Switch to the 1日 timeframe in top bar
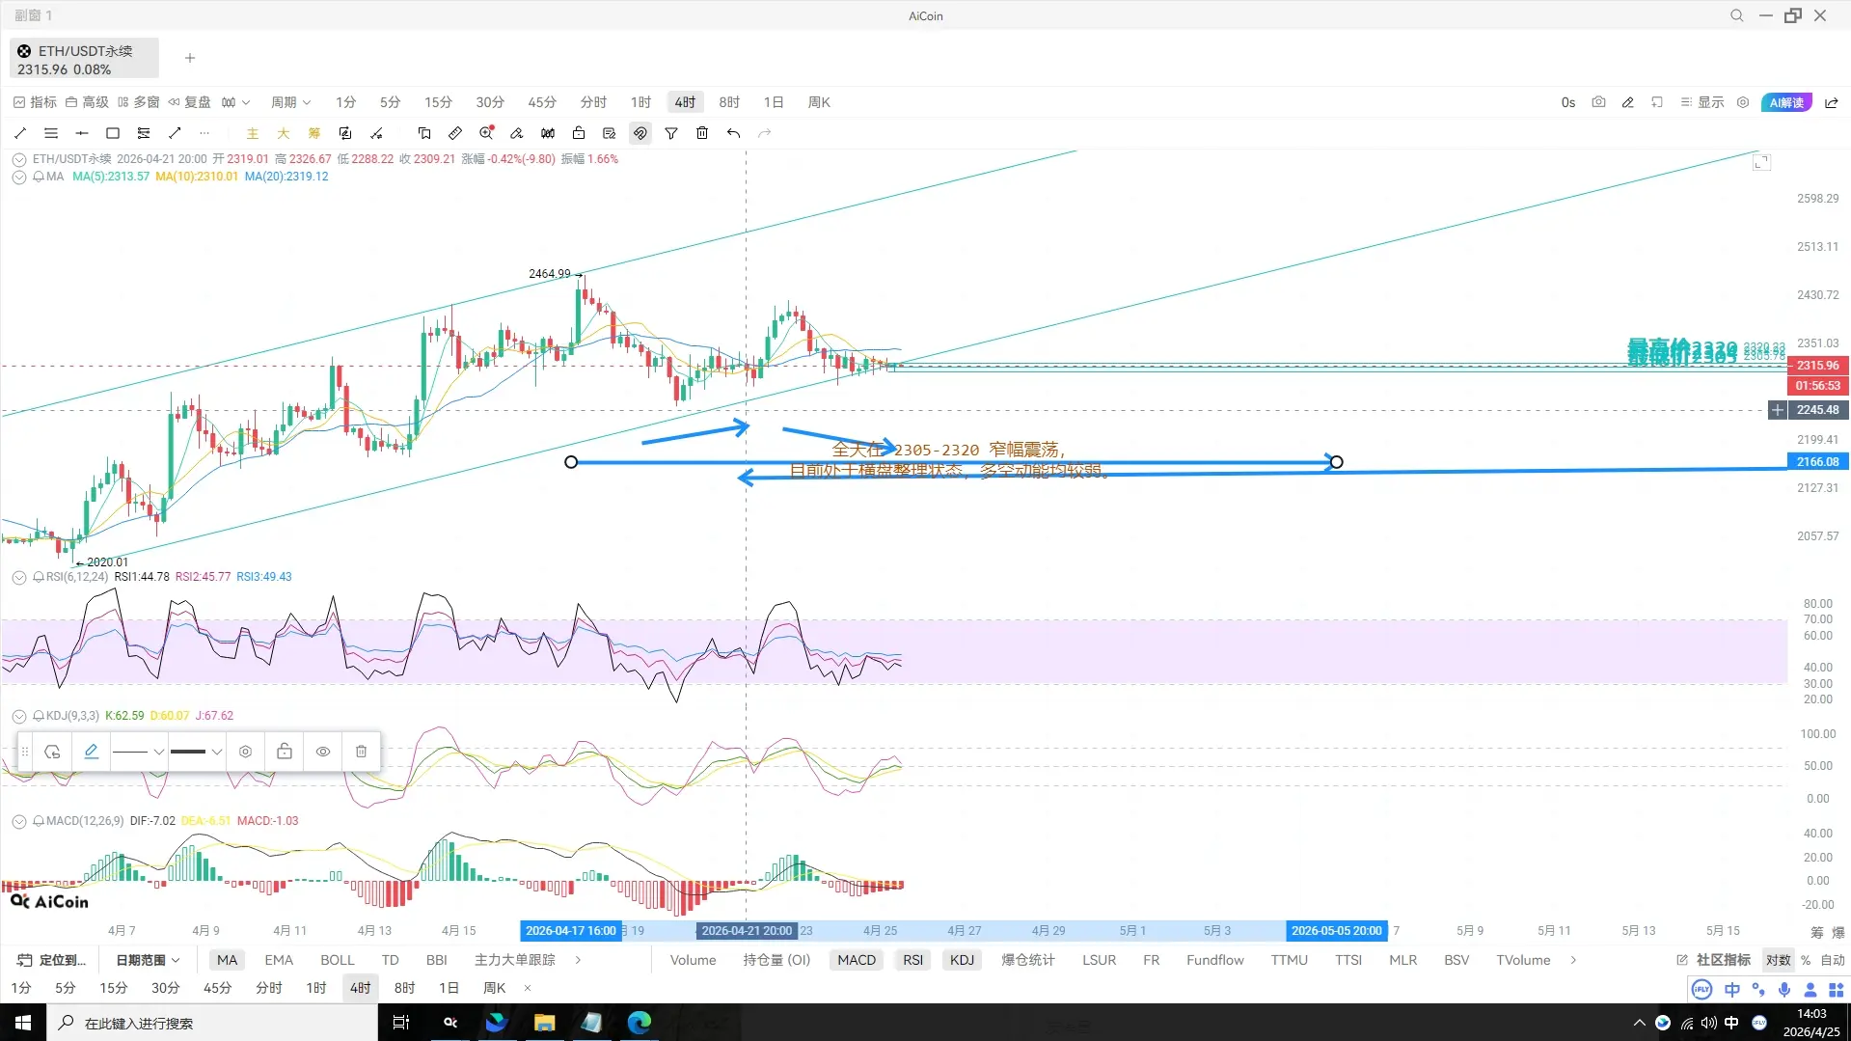 click(x=774, y=102)
